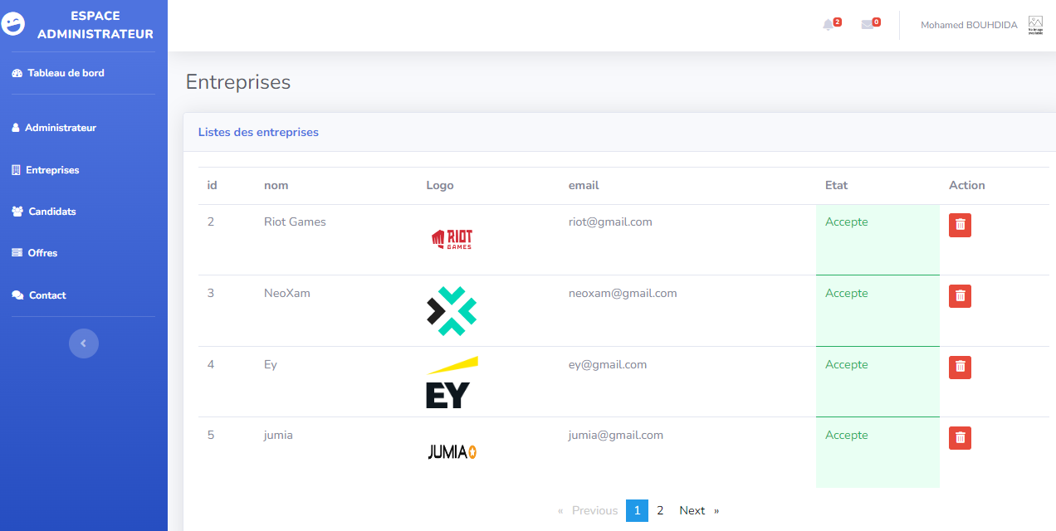Go to Administrateur section
This screenshot has height=531, width=1056.
(61, 128)
